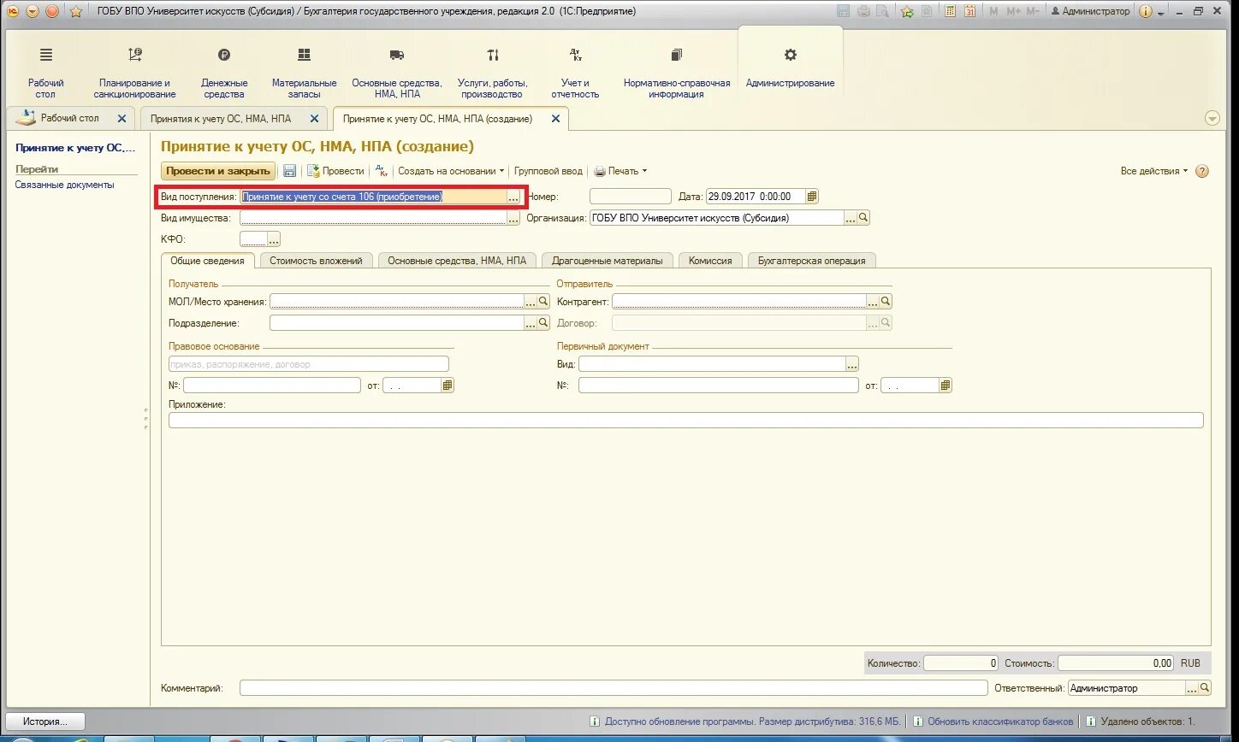
Task: Click into the Приложение input field
Action: [x=686, y=421]
